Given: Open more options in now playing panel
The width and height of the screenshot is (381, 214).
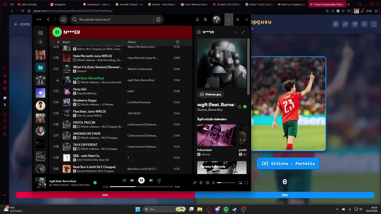Looking at the screenshot, I should pyautogui.click(x=235, y=32).
